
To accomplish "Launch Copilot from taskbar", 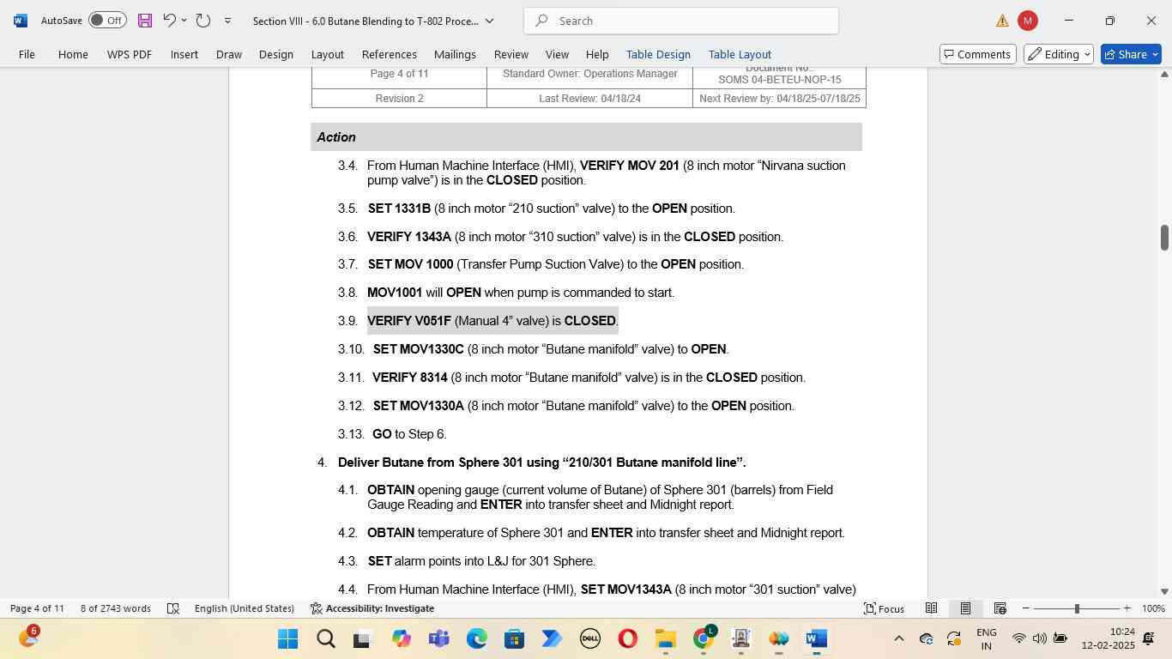I will pos(402,639).
